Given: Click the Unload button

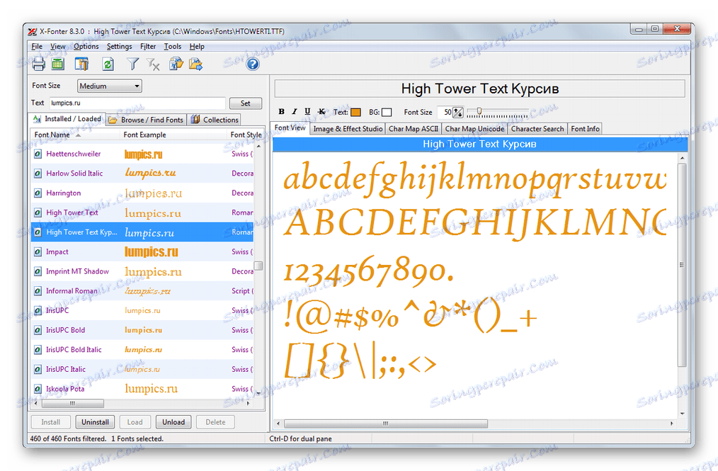Looking at the screenshot, I should coord(173,422).
